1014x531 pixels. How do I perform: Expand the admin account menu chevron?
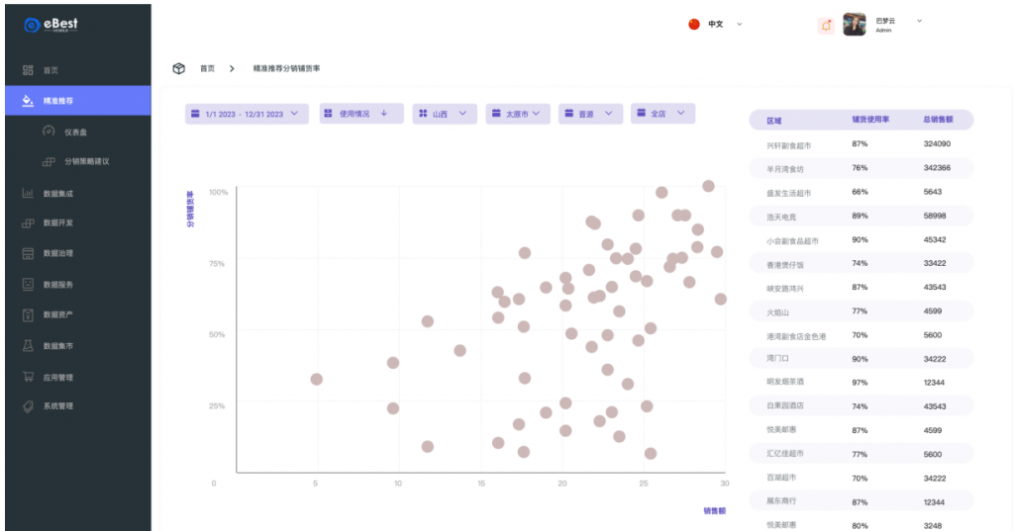920,21
